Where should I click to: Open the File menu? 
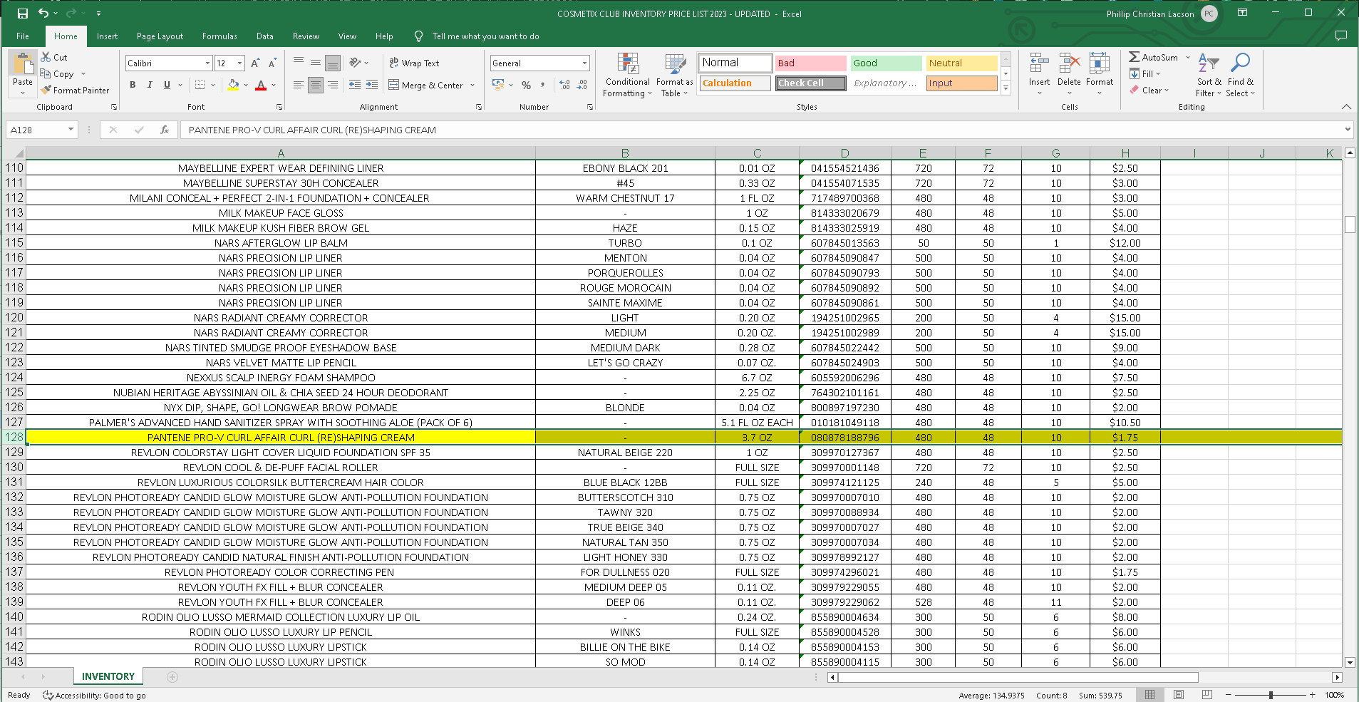[23, 36]
